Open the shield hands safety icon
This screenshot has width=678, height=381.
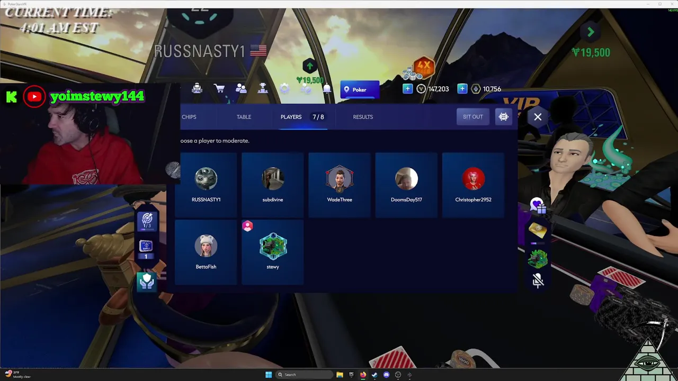[147, 282]
